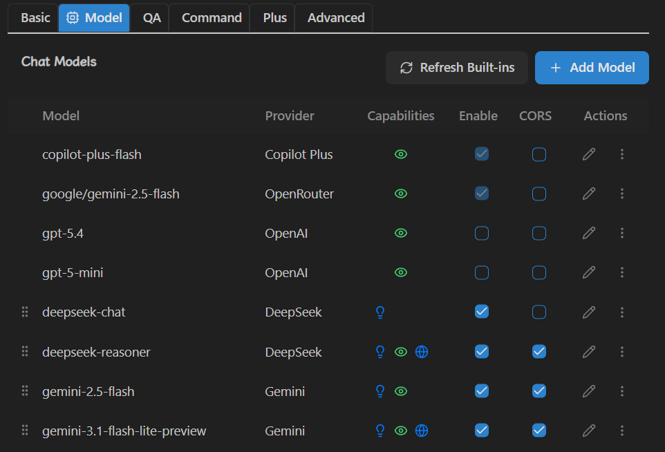Image resolution: width=665 pixels, height=452 pixels.
Task: Edit the deepseek-reasoner model
Action: (x=589, y=352)
